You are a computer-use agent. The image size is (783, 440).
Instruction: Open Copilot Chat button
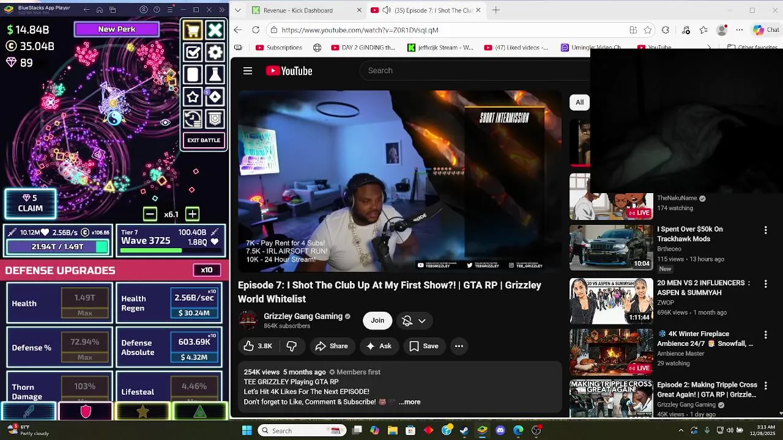tap(766, 30)
